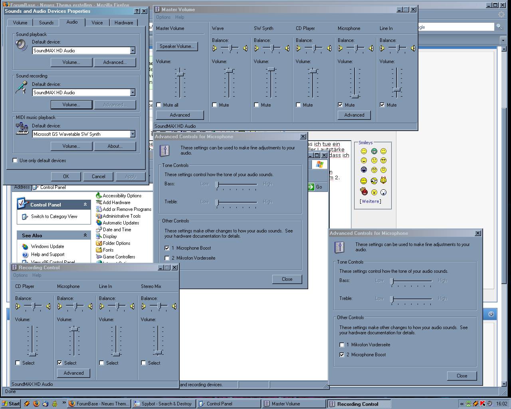Toggle Microphone Boost in center Advanced Controls
This screenshot has height=409, width=511.
click(167, 248)
